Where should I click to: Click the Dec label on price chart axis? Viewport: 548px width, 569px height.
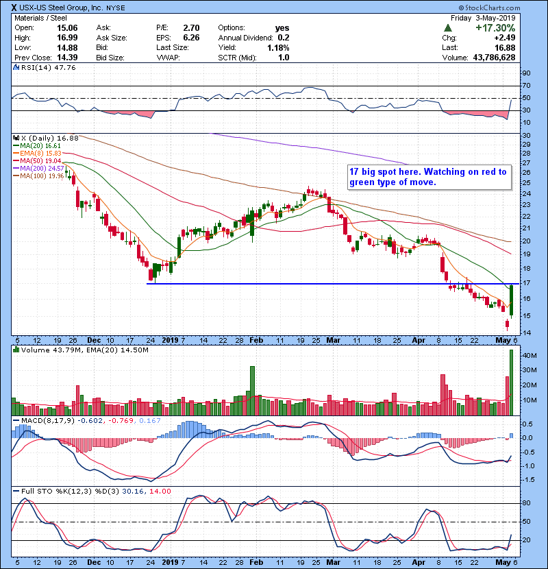[x=94, y=341]
